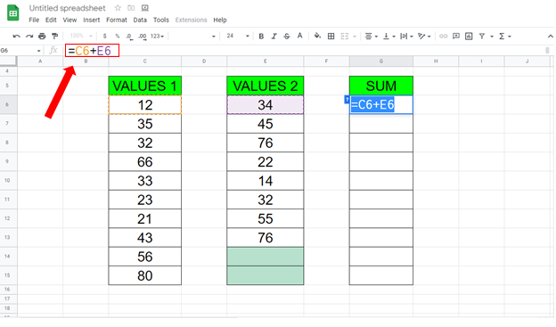Open the Data menu
Screen dimensions: 556x327
click(140, 20)
